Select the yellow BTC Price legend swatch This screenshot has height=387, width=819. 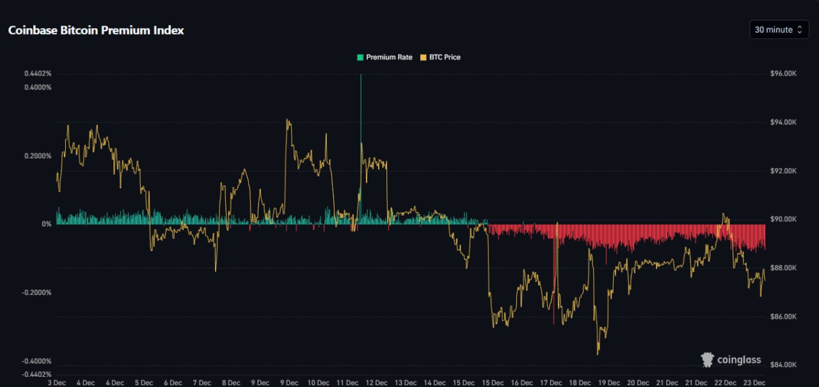424,57
